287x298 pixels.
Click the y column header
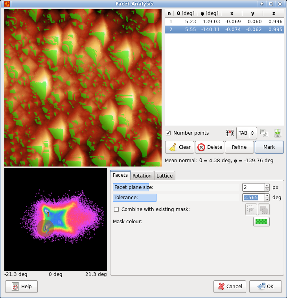click(253, 13)
